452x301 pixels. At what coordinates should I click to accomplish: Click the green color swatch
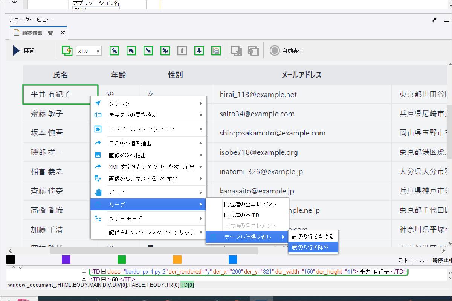pos(122,260)
